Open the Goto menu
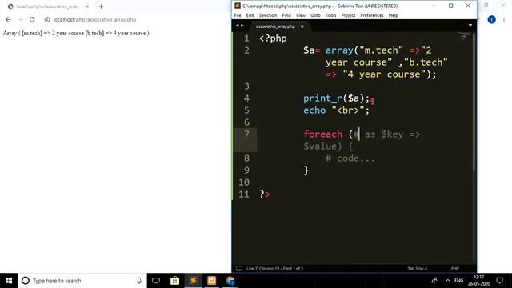512x288 pixels. click(315, 15)
